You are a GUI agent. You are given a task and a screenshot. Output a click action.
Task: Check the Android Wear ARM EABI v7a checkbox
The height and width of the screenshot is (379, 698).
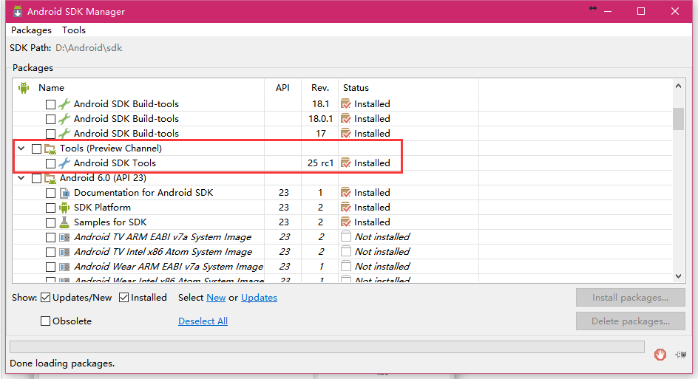click(51, 267)
